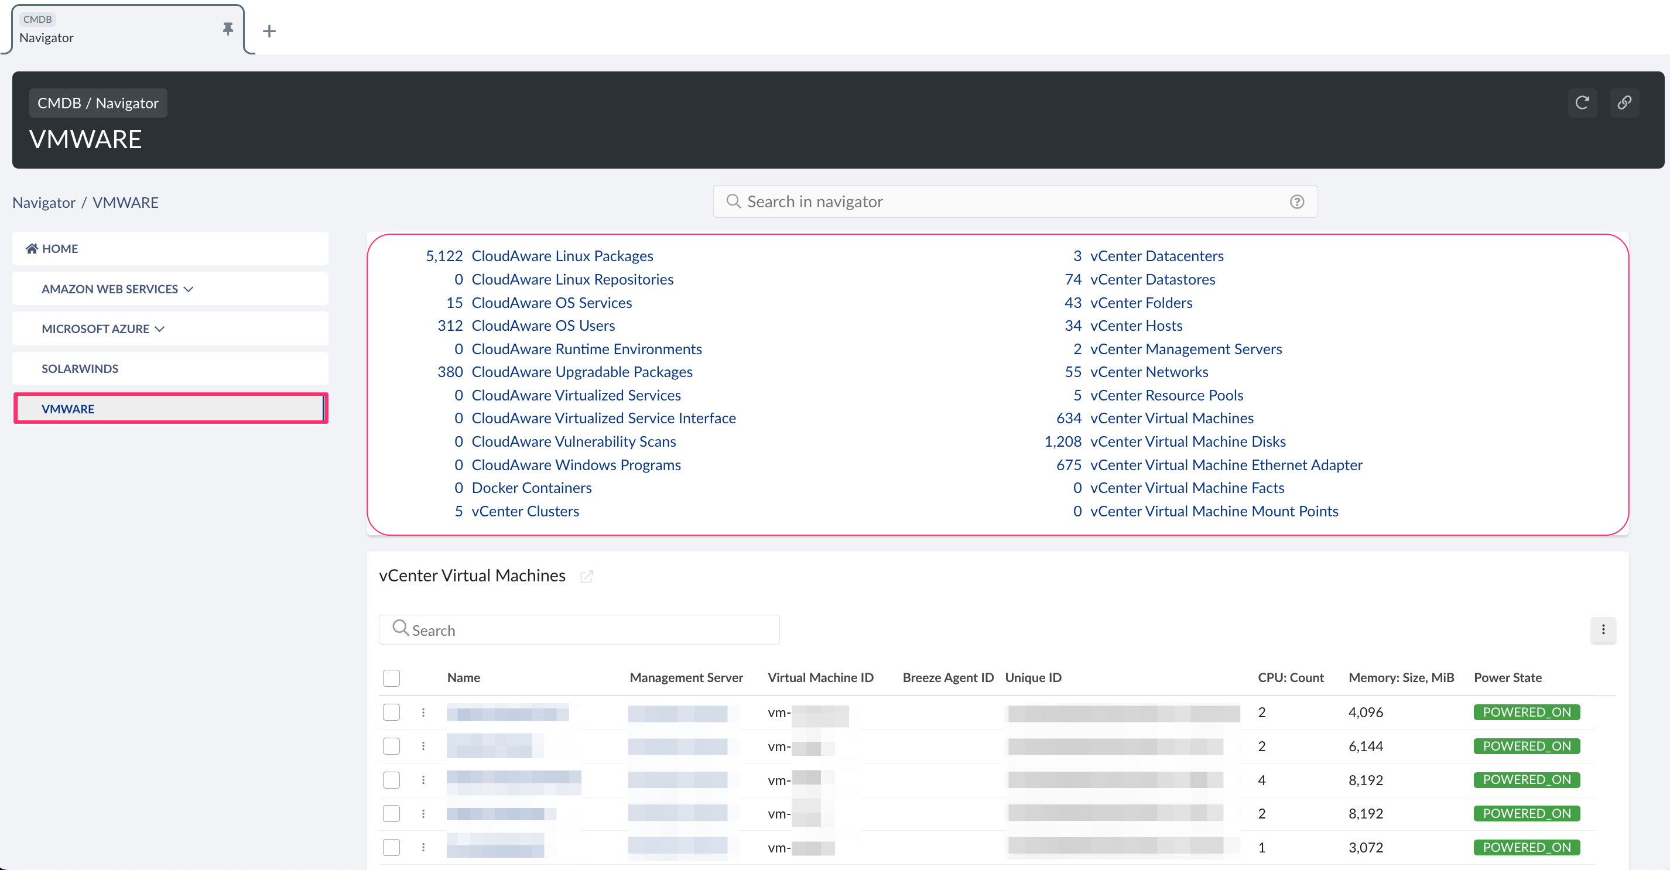Viewport: 1670px width, 870px height.
Task: Select all rows with the header checkbox
Action: 392,677
